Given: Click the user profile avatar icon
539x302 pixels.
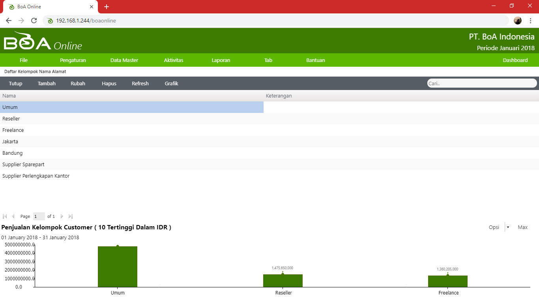Looking at the screenshot, I should [518, 21].
